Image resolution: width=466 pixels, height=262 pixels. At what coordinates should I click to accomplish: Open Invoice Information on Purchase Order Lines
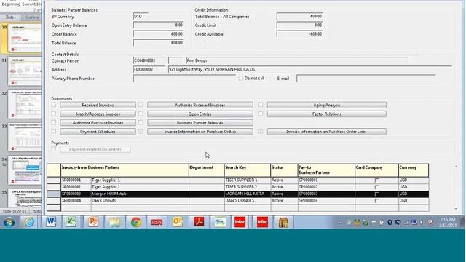click(327, 132)
